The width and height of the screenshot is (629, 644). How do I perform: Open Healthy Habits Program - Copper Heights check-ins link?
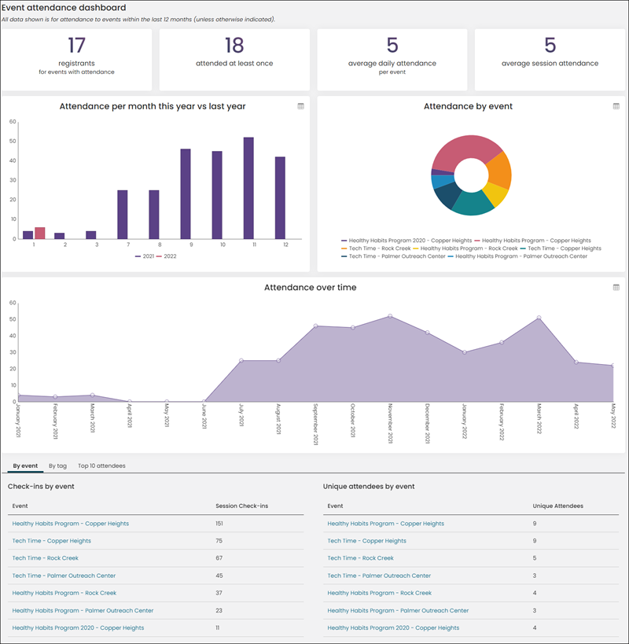click(70, 524)
